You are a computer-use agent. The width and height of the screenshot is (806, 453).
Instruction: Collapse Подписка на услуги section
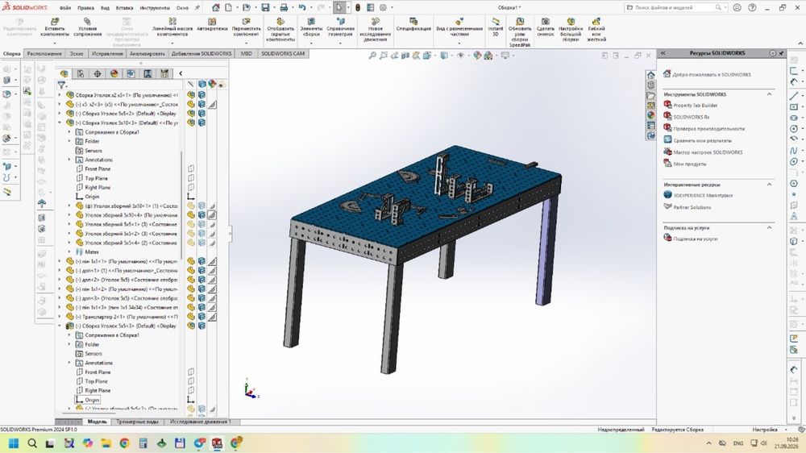pyautogui.click(x=770, y=228)
